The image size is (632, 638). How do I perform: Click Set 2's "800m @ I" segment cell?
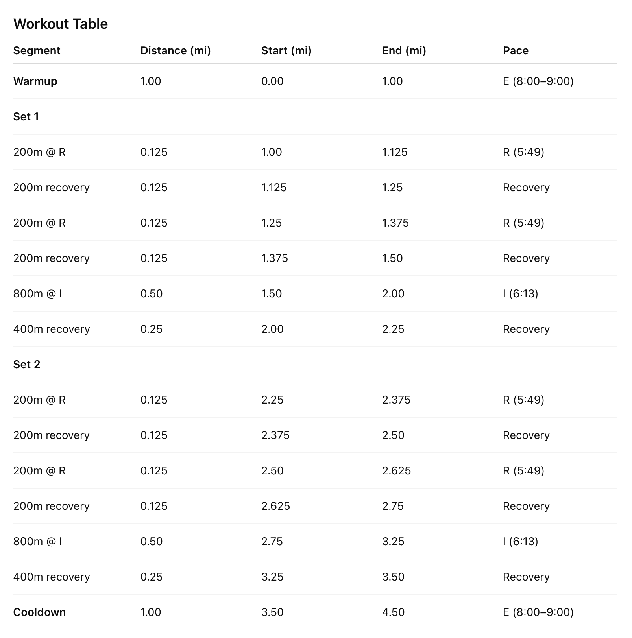click(x=37, y=542)
